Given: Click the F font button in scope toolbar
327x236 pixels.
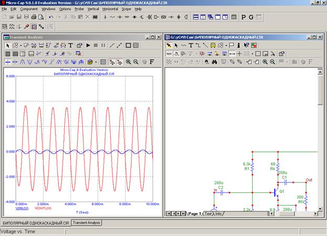Looking at the screenshot, I should (x=152, y=62).
